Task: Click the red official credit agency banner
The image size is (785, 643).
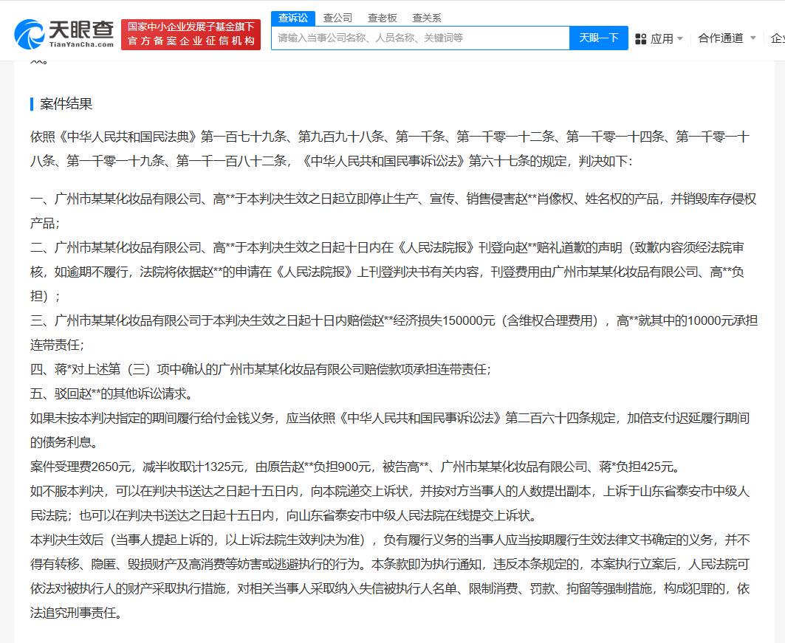Action: point(191,35)
